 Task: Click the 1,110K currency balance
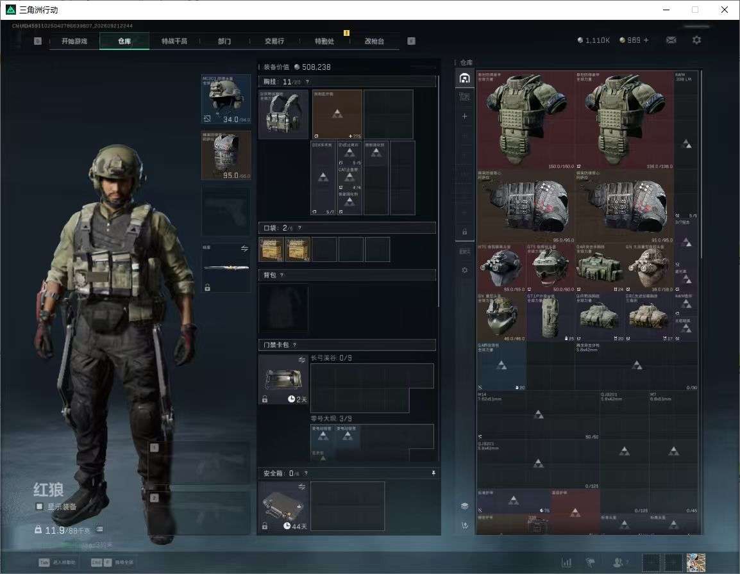593,40
